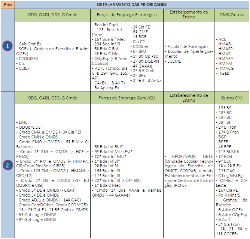Select the '- HMACG' hospital entry
The height and width of the screenshot is (239, 250).
coord(225,68)
